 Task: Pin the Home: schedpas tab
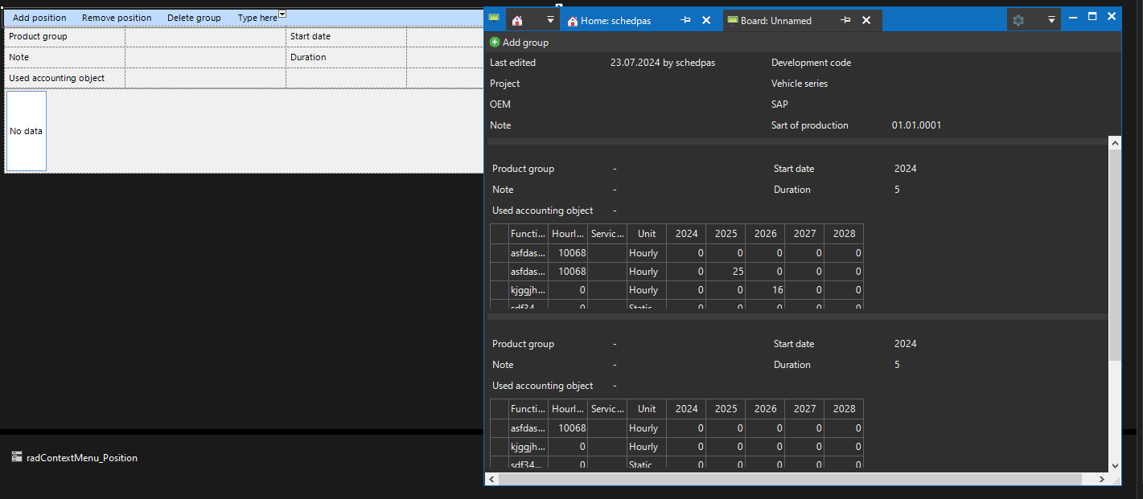[685, 20]
